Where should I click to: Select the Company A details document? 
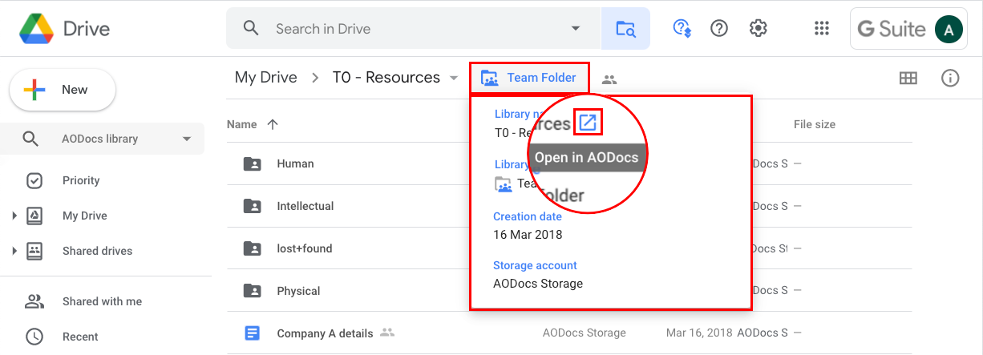click(325, 333)
